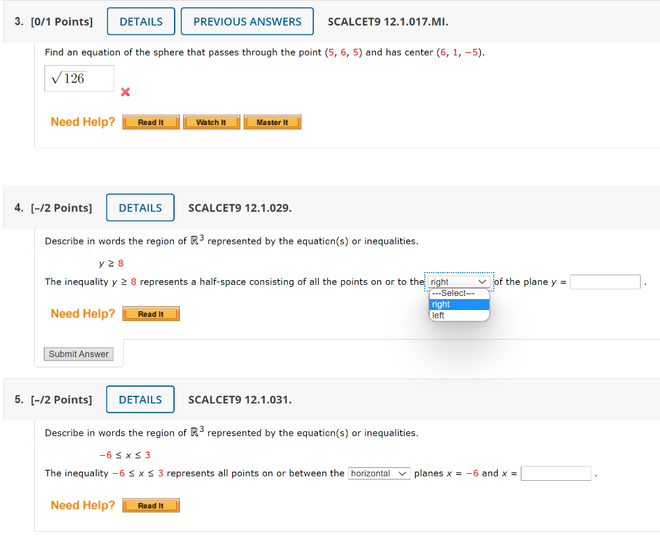The width and height of the screenshot is (660, 544).
Task: Click the Read It badge for problem 5
Action: (151, 505)
